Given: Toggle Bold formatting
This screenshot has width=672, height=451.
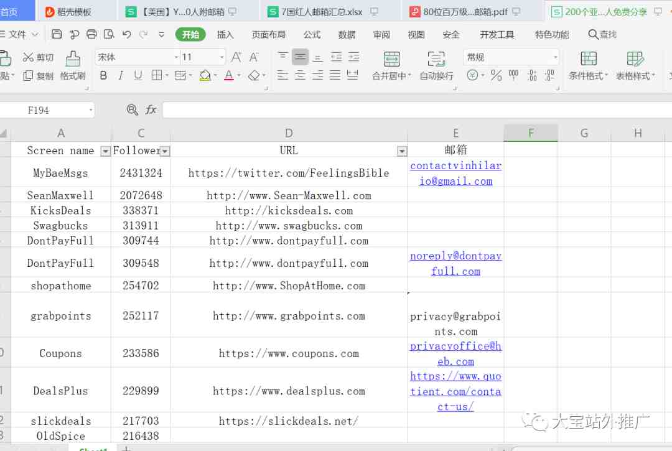Looking at the screenshot, I should coord(103,76).
